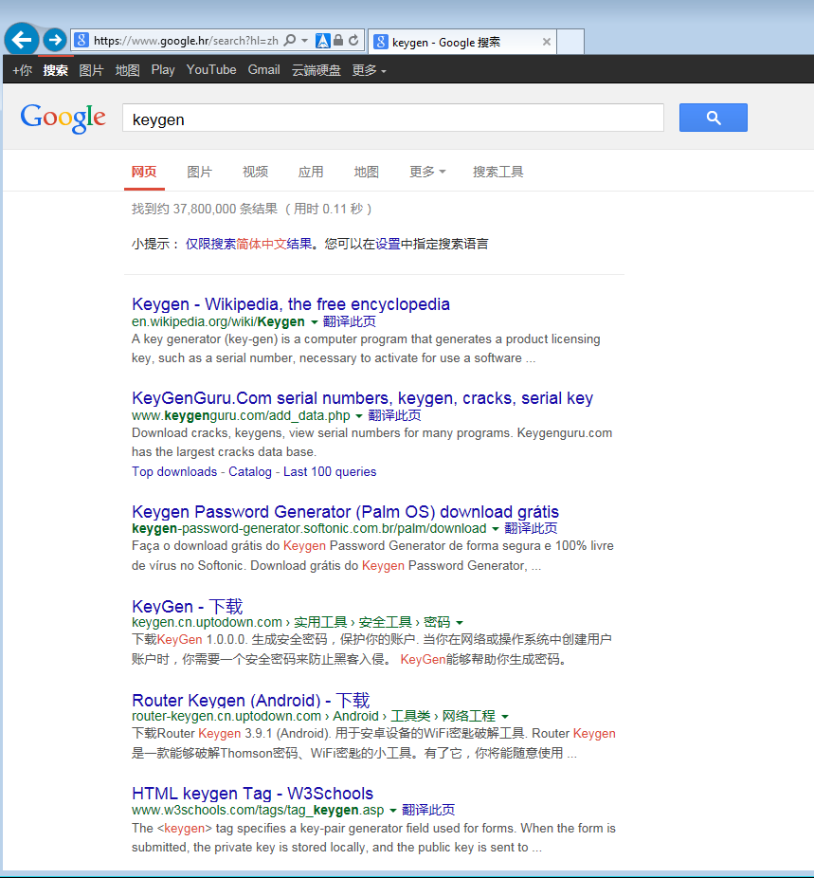Click 翻译此页 for the Wikipedia result
The image size is (814, 878).
click(349, 321)
